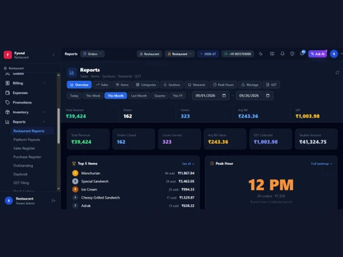The height and width of the screenshot is (257, 343).
Task: Open the Categories tab
Action: tap(145, 85)
